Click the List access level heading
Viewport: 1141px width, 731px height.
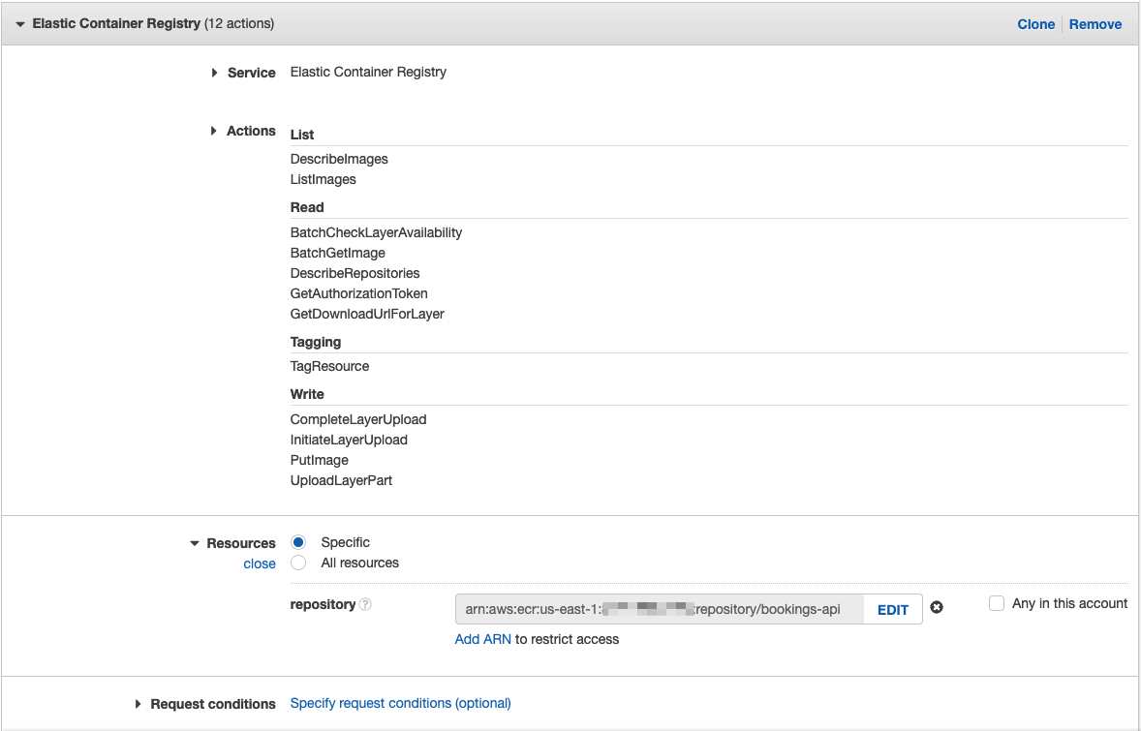tap(302, 135)
